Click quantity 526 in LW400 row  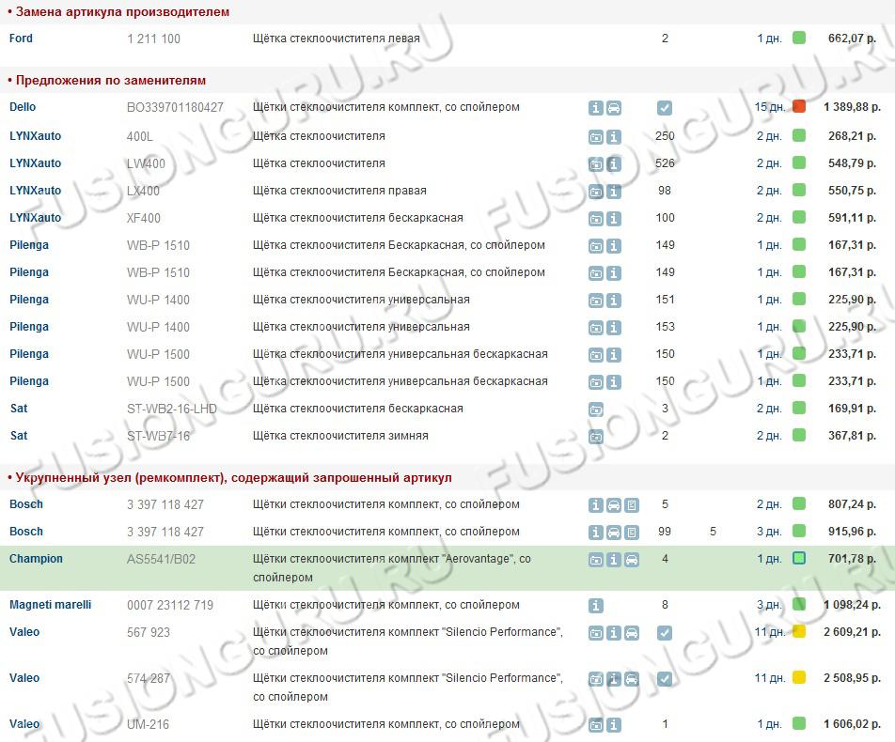pyautogui.click(x=665, y=163)
